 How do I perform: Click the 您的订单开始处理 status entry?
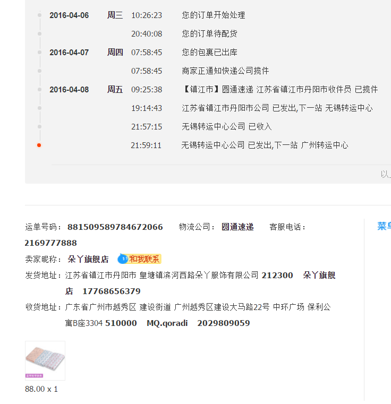click(x=214, y=15)
